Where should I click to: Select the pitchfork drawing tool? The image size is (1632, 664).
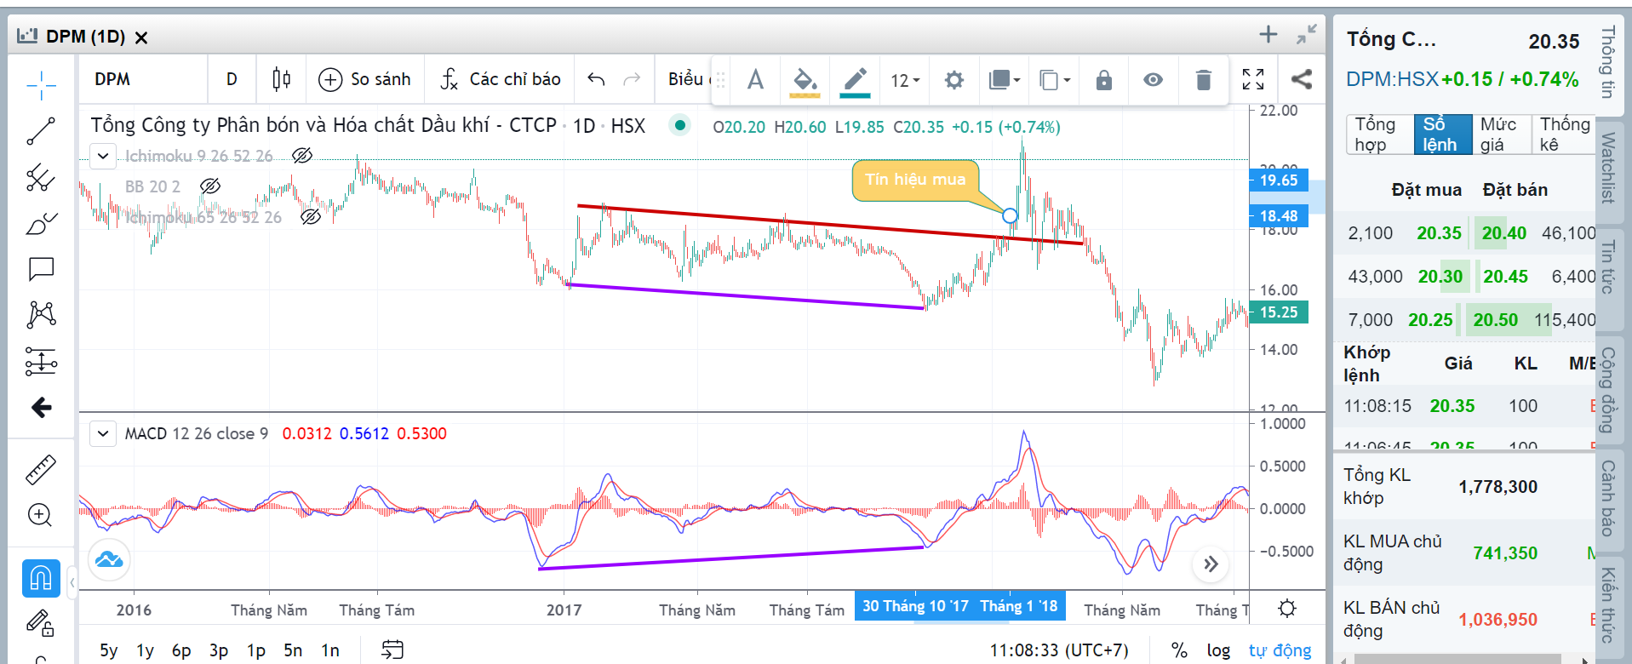tap(41, 177)
